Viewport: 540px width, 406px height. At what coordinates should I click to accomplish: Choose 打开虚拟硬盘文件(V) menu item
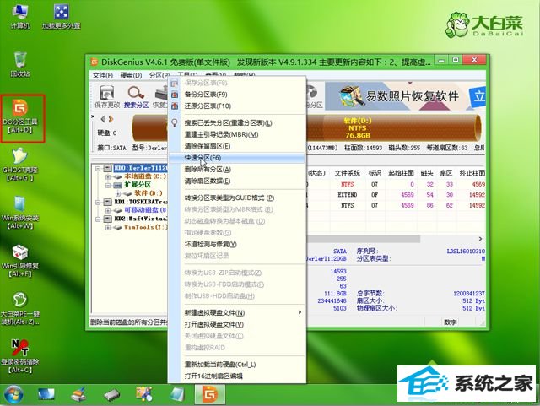(x=237, y=324)
